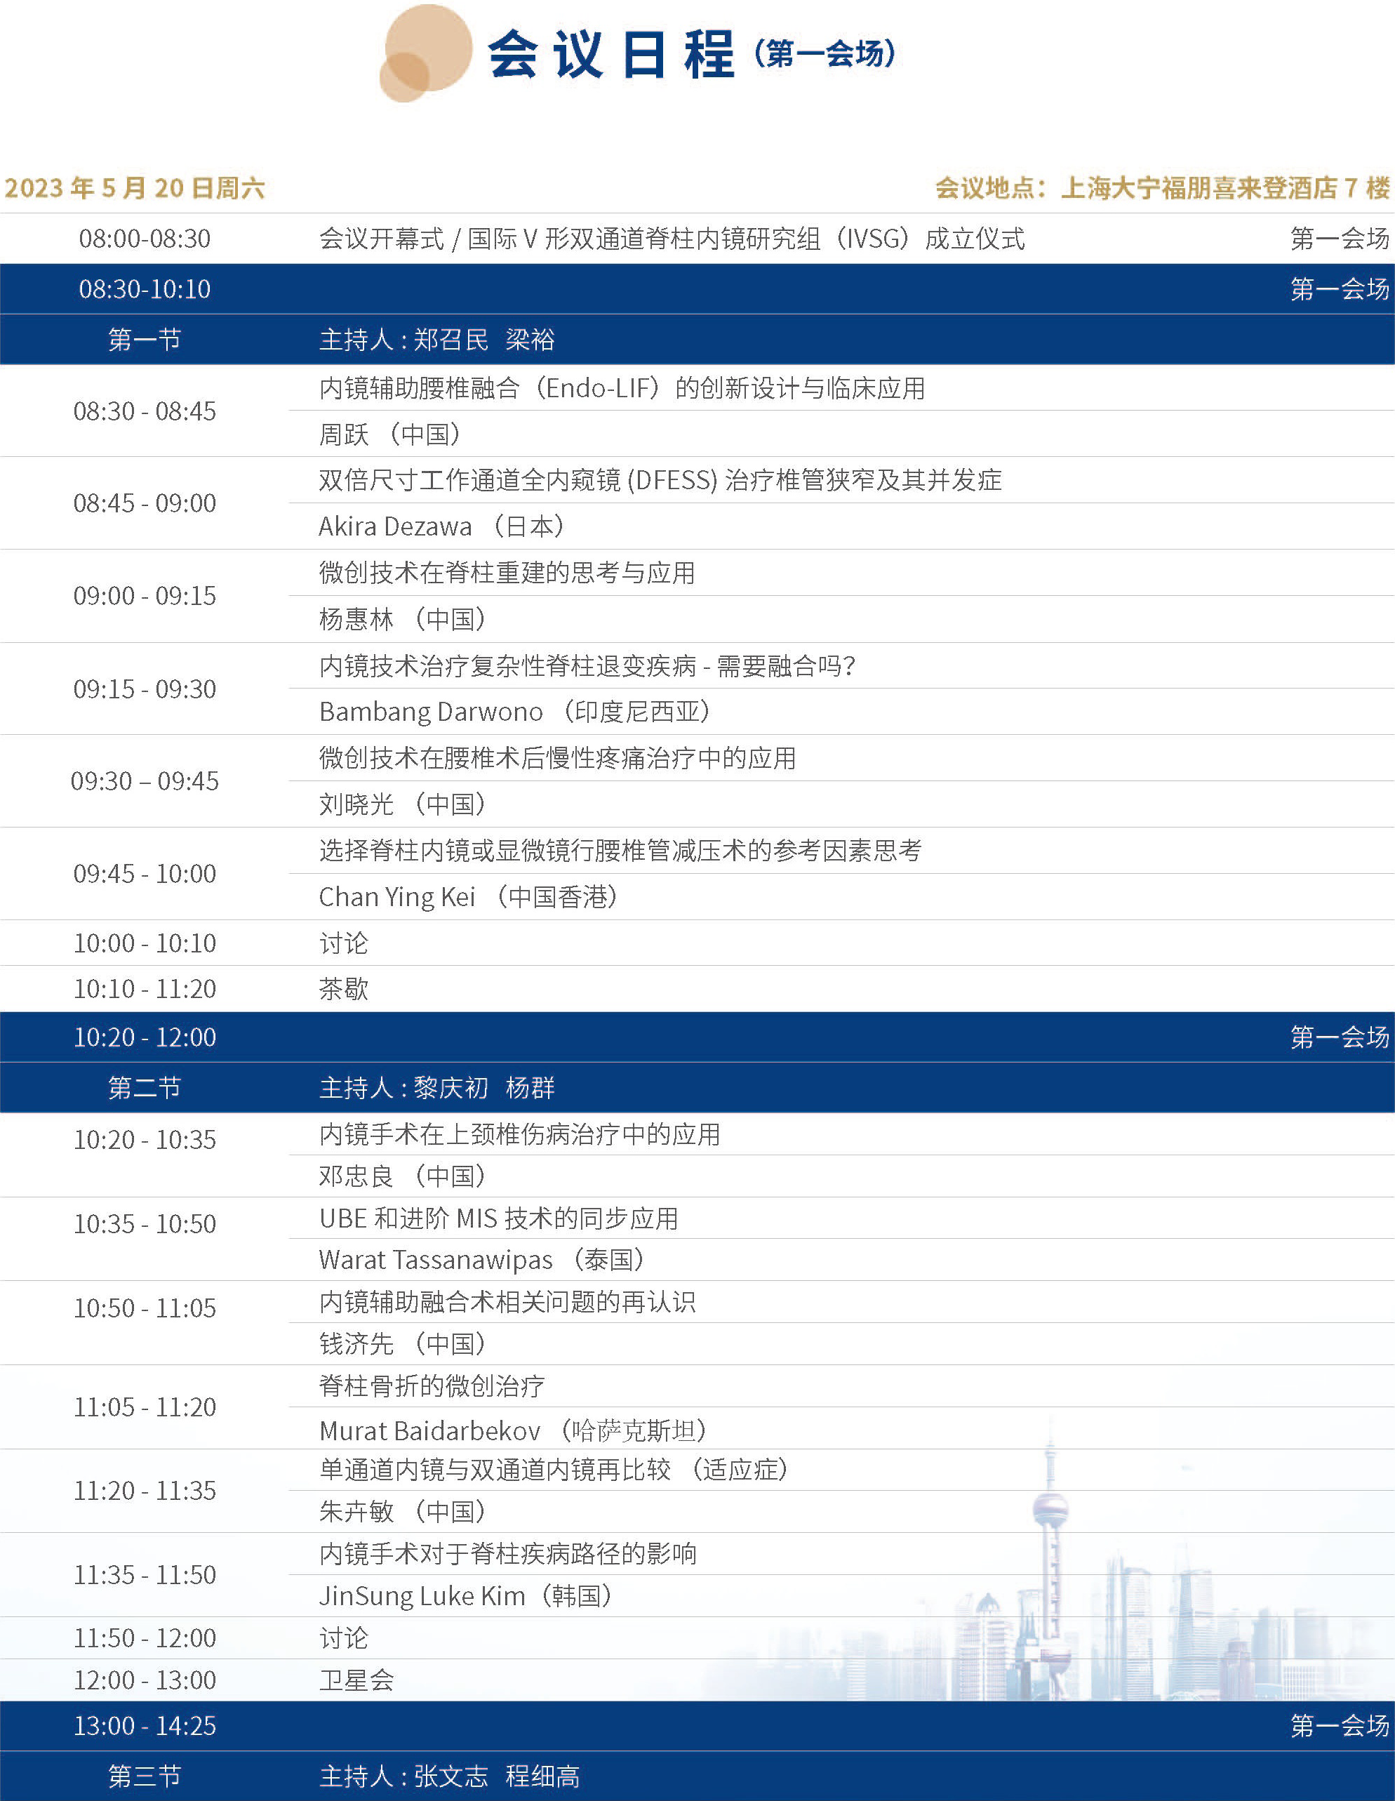Viewport: 1395px width, 1801px height.
Task: Click the 08:30 - 08:45 time cell
Action: click(x=145, y=411)
